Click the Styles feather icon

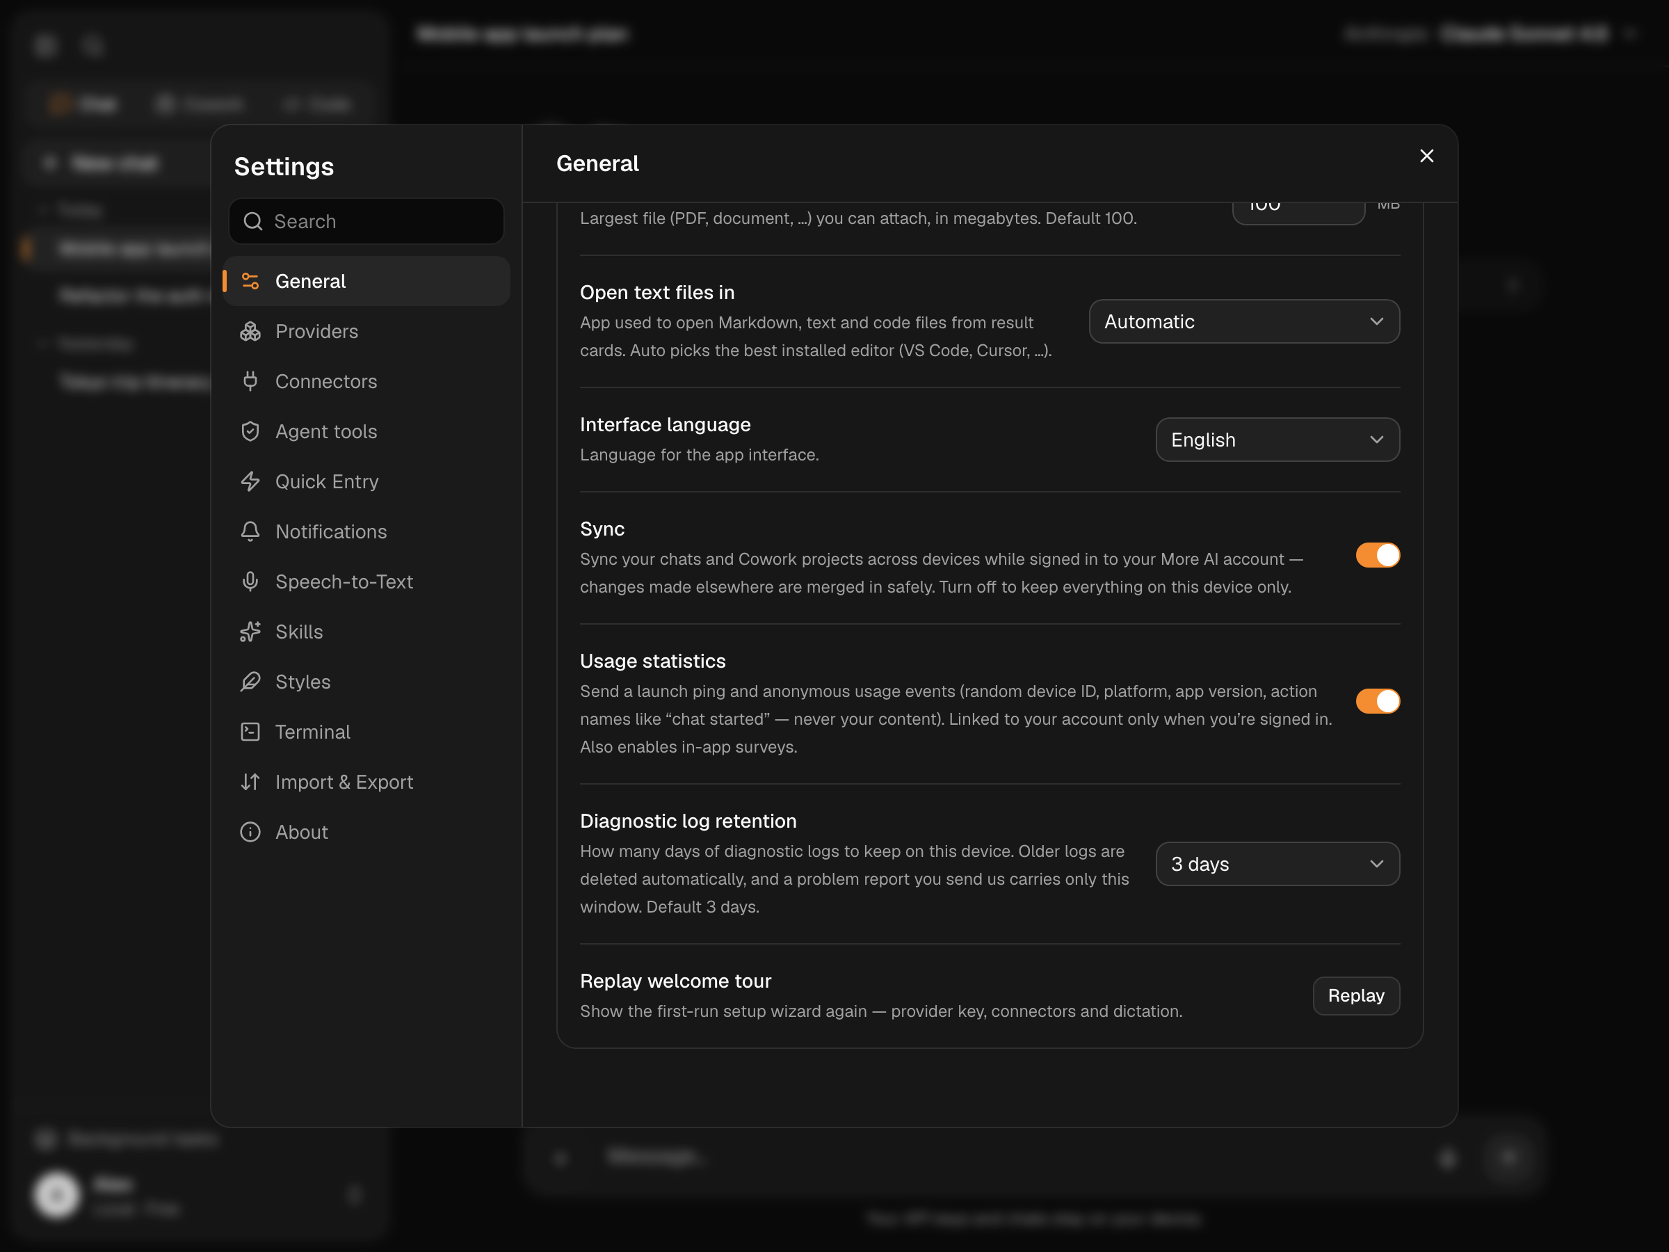coord(250,682)
